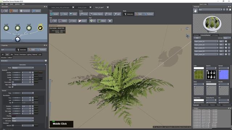Viewport: 232px width, 130px height.
Task: Open the Forces scene tool
Action: [84, 14]
